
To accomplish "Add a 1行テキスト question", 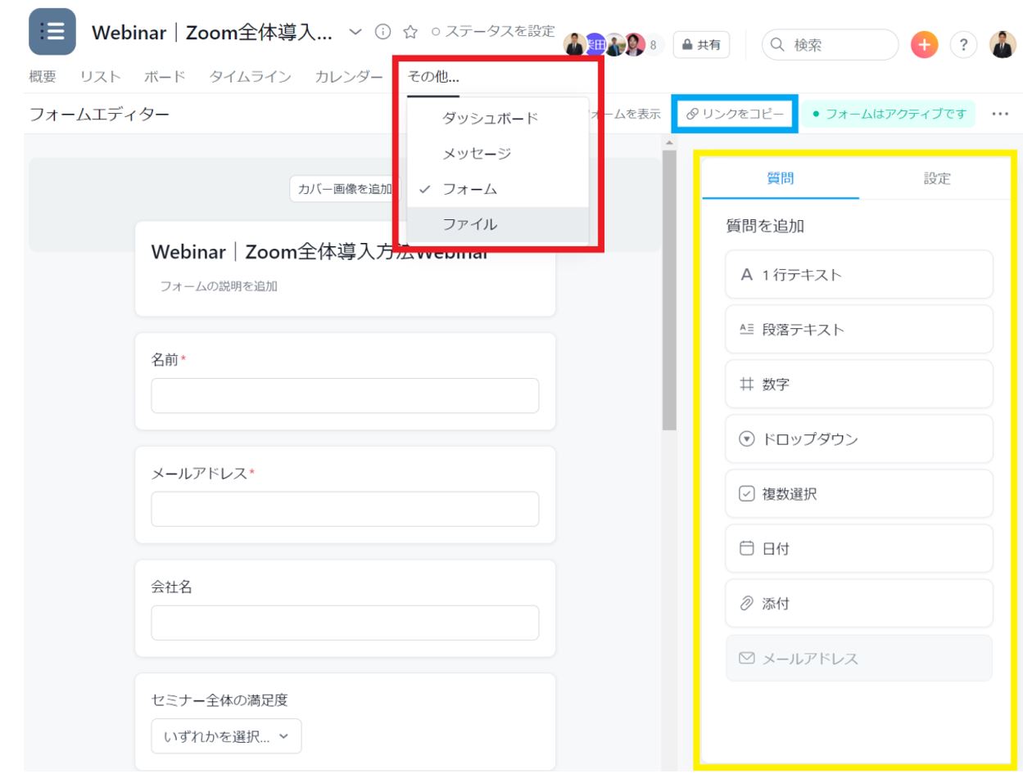I will tap(859, 274).
